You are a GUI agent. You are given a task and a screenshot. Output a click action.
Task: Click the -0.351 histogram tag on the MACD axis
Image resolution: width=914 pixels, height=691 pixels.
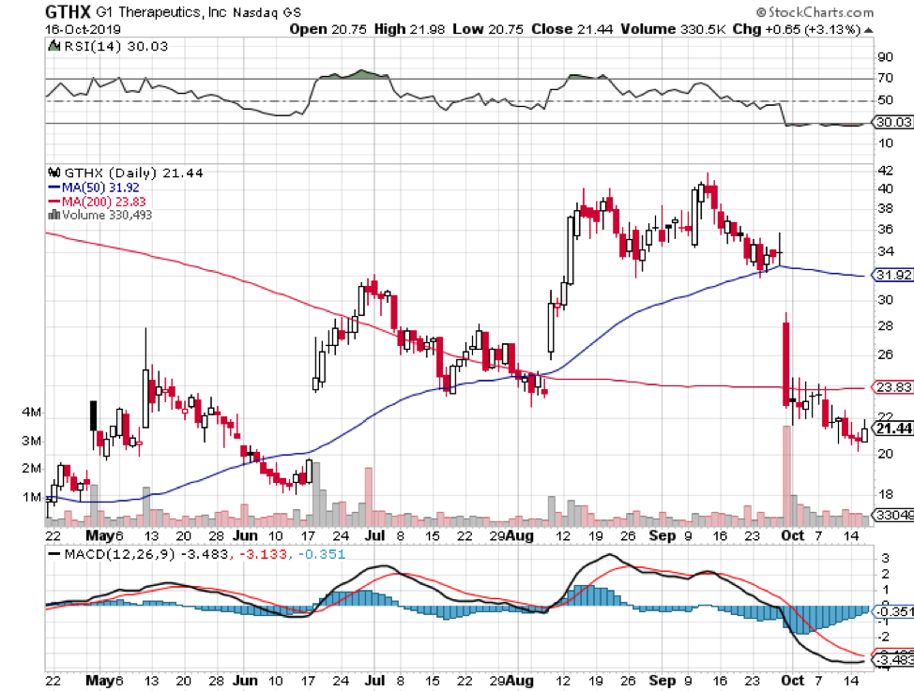pyautogui.click(x=892, y=611)
